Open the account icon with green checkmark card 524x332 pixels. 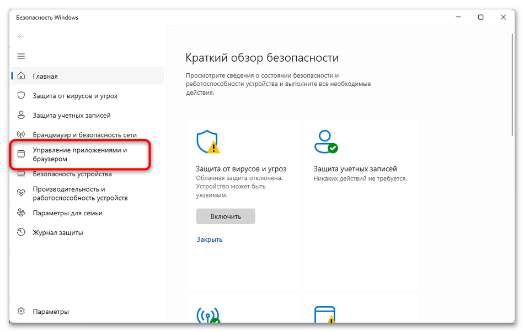pos(326,142)
